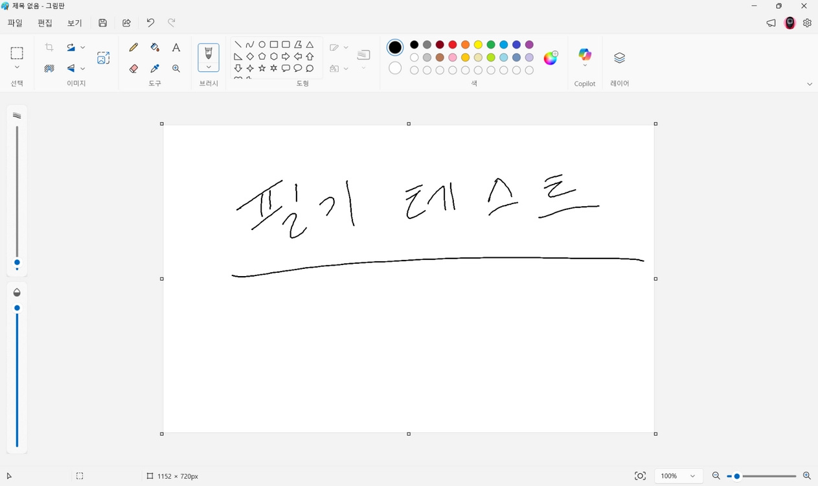This screenshot has width=818, height=486.
Task: Collapse the ribbon with the chevron
Action: pyautogui.click(x=810, y=84)
